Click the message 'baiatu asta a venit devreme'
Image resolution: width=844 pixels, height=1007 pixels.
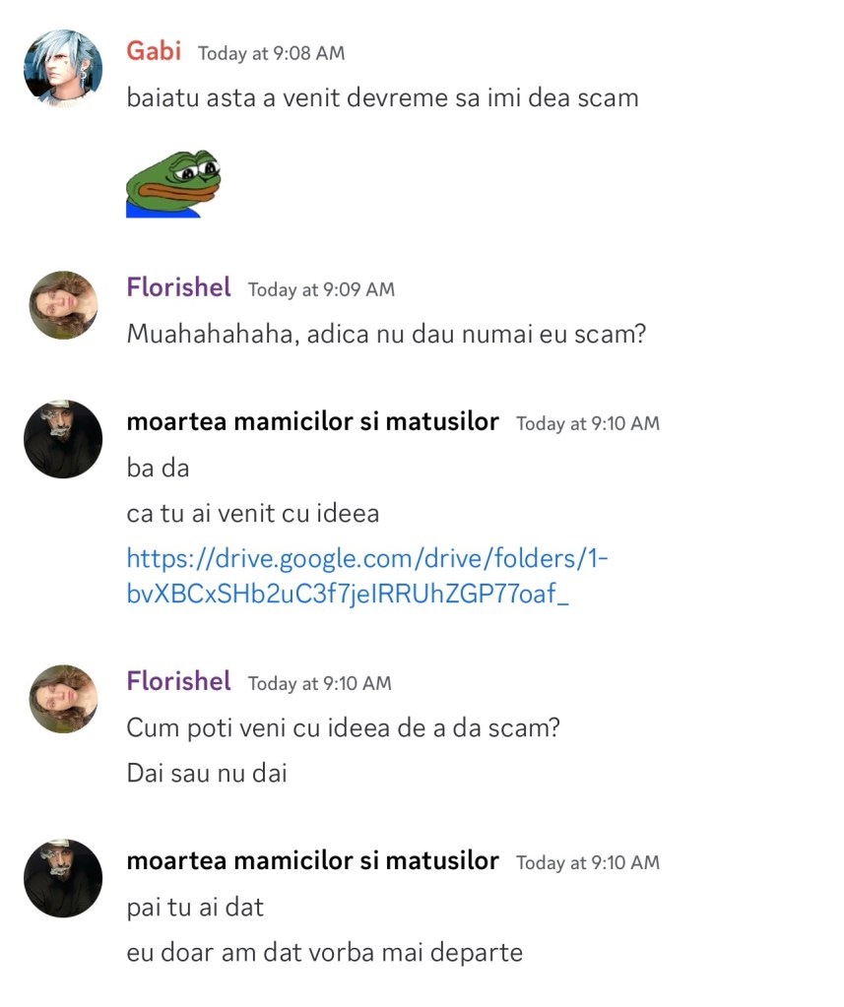pyautogui.click(x=382, y=97)
